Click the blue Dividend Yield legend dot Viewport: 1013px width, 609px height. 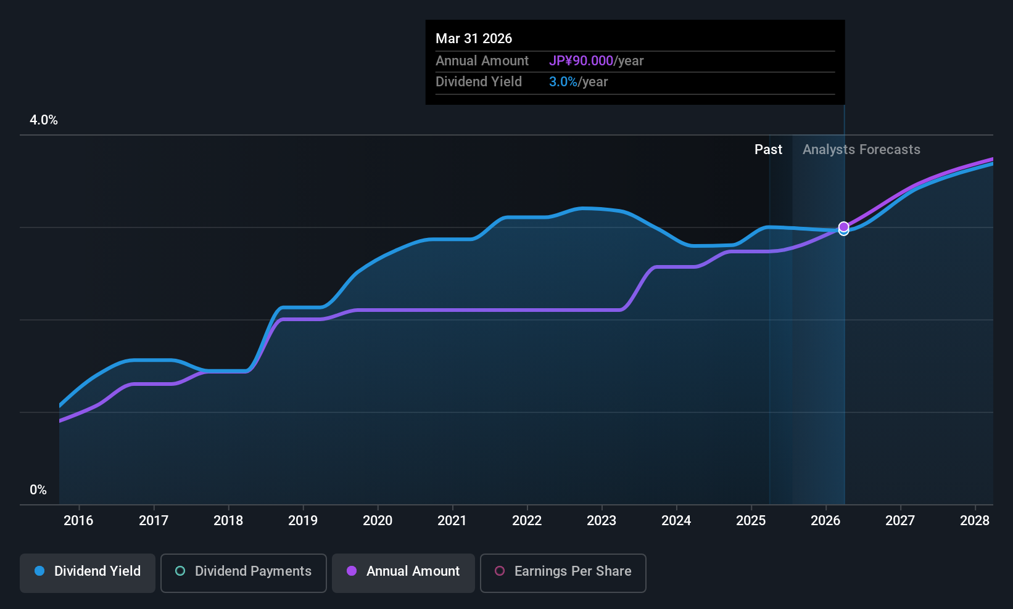tap(39, 571)
